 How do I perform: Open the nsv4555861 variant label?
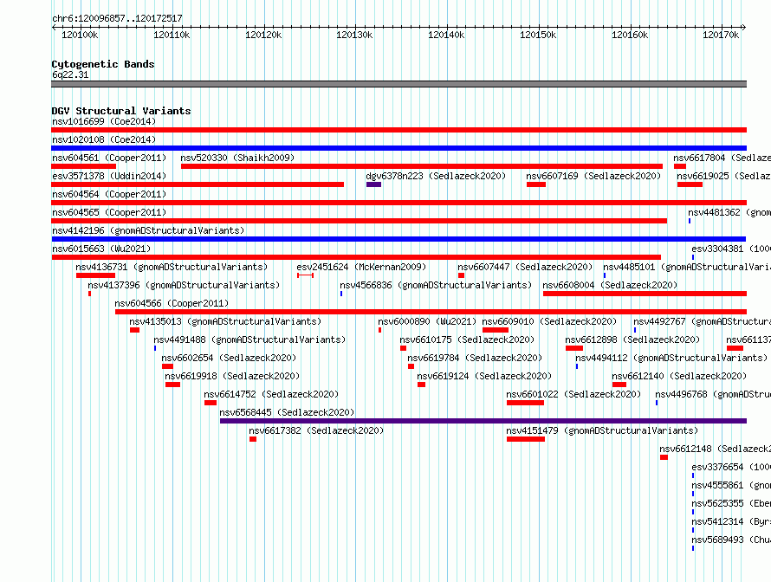[731, 485]
